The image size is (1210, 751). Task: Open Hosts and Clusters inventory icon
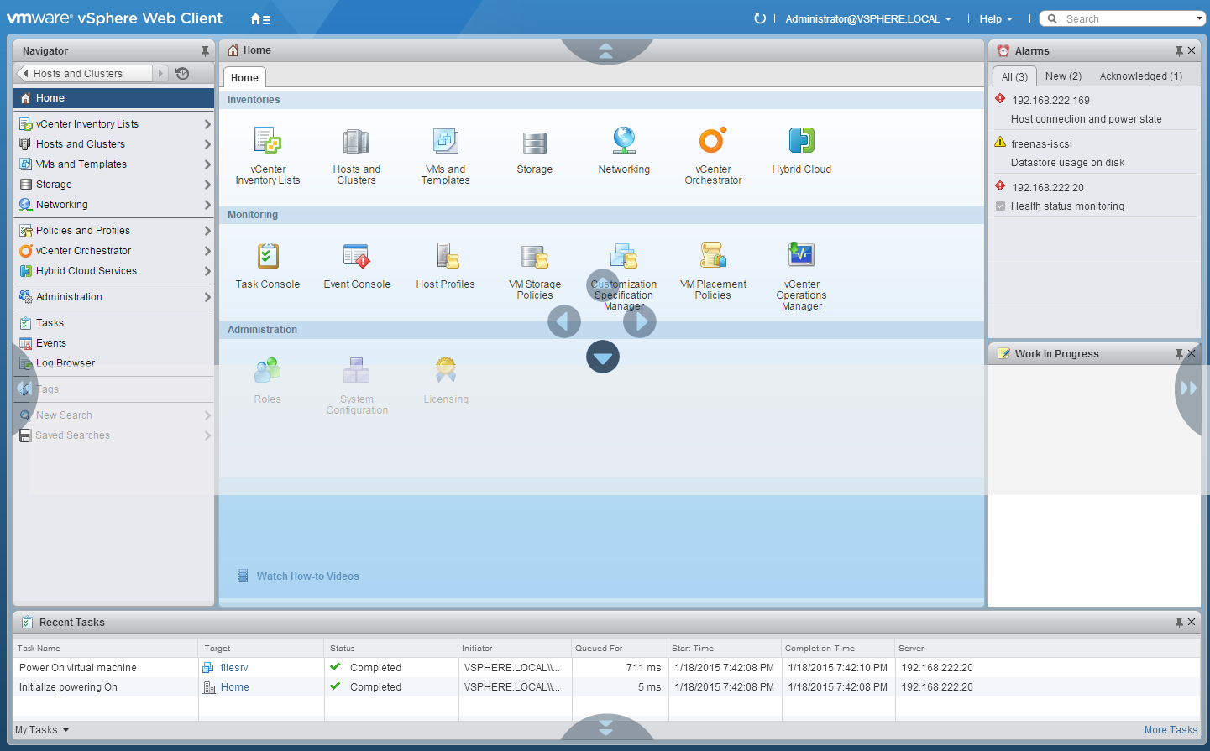click(356, 142)
